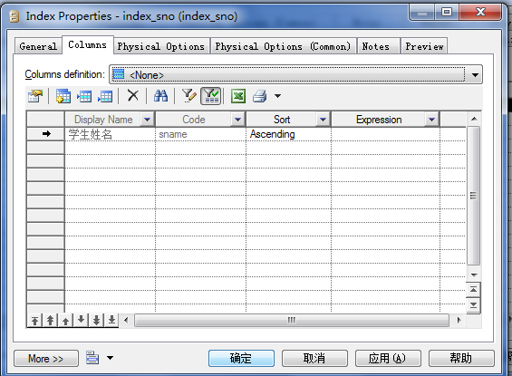Click the vertical scrollbar up arrow

pos(474,119)
